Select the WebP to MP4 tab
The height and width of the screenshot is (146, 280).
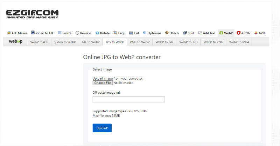239,42
